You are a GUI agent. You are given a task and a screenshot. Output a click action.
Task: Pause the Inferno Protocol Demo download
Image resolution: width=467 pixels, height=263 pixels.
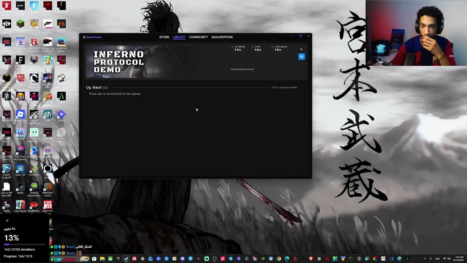pyautogui.click(x=301, y=57)
